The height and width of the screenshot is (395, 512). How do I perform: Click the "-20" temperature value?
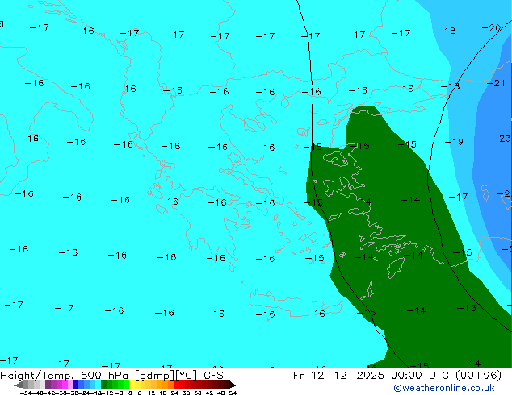click(x=492, y=28)
